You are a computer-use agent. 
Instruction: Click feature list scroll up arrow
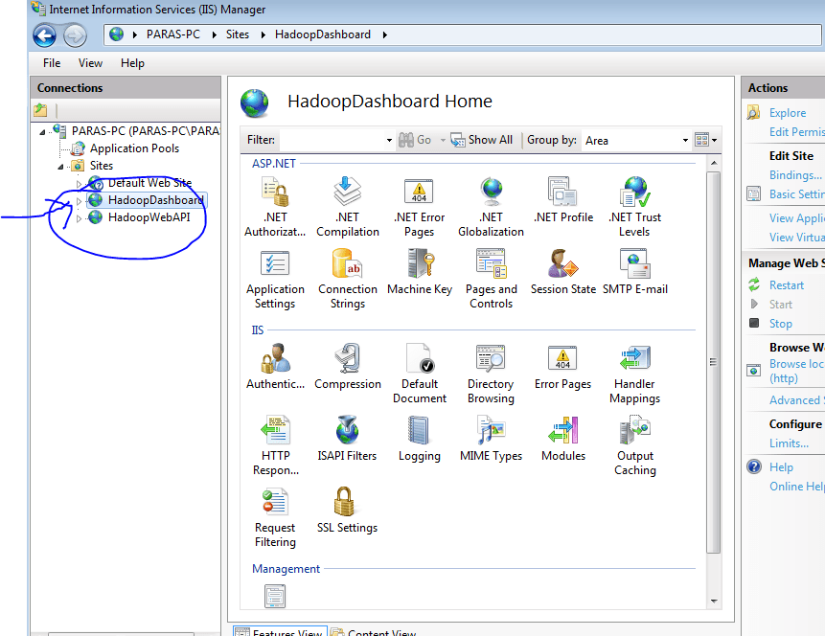(x=714, y=163)
